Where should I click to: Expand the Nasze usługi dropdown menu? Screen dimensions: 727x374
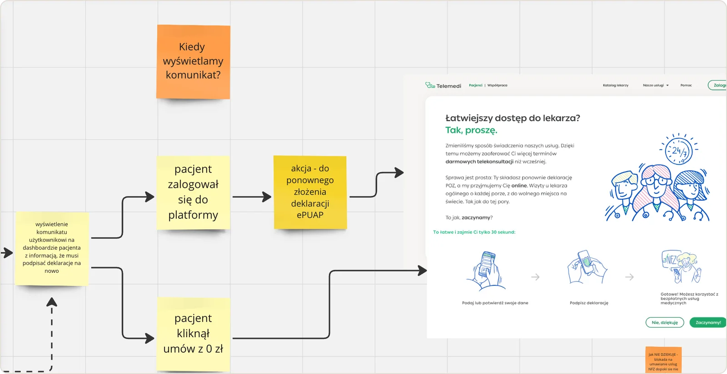pyautogui.click(x=656, y=85)
